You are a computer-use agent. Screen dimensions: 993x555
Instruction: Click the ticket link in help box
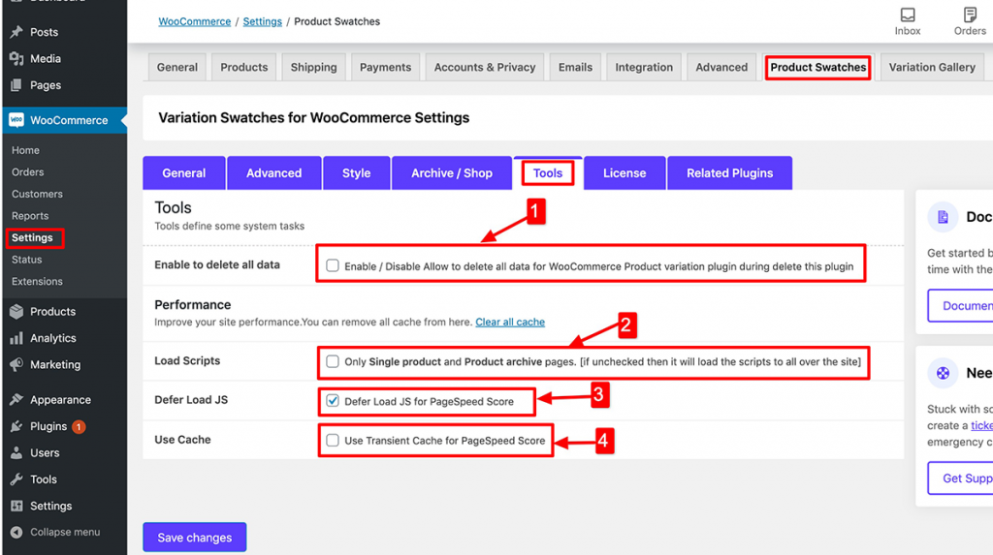click(981, 425)
